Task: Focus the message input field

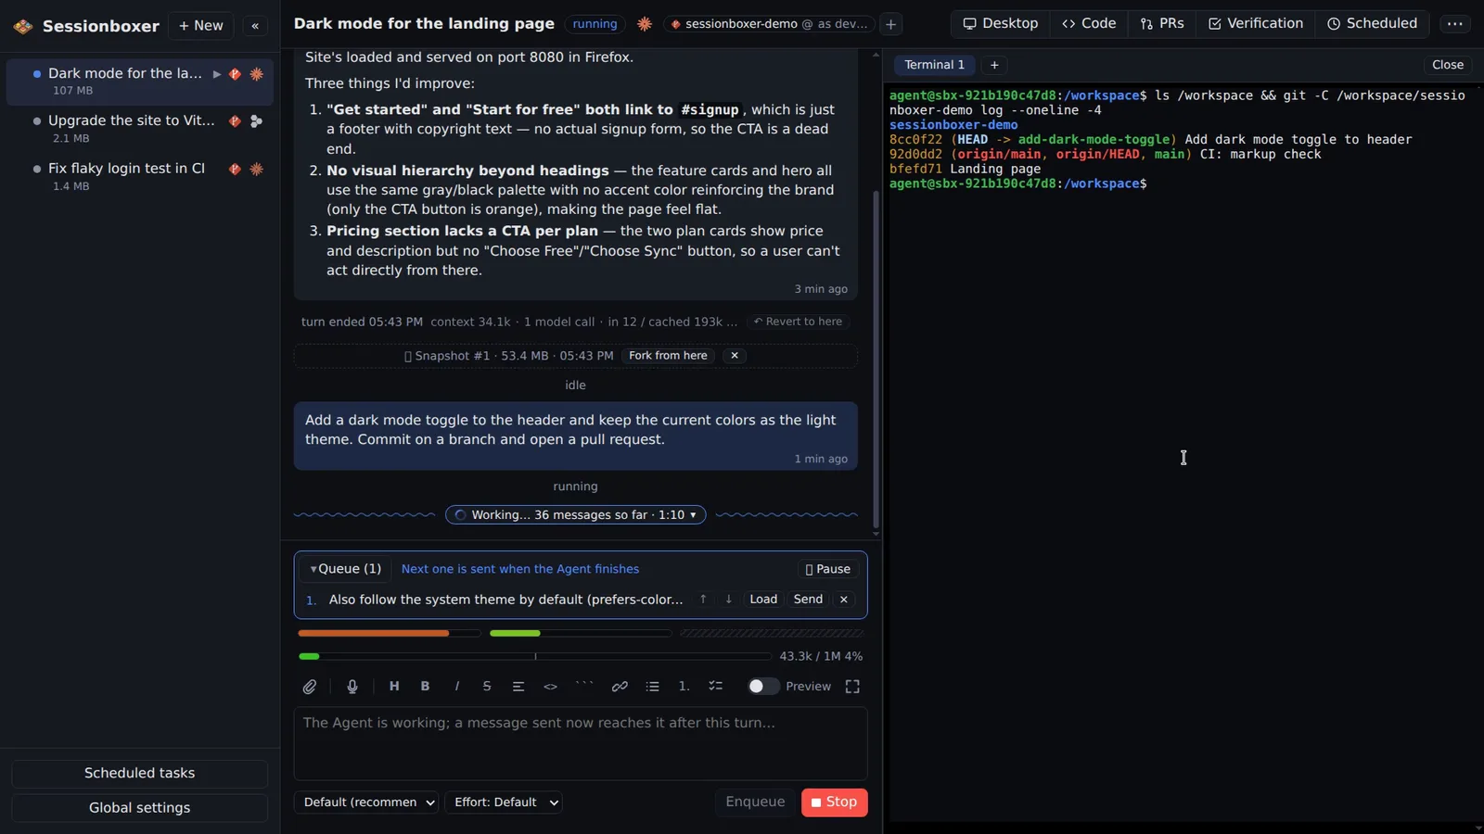Action: click(581, 743)
